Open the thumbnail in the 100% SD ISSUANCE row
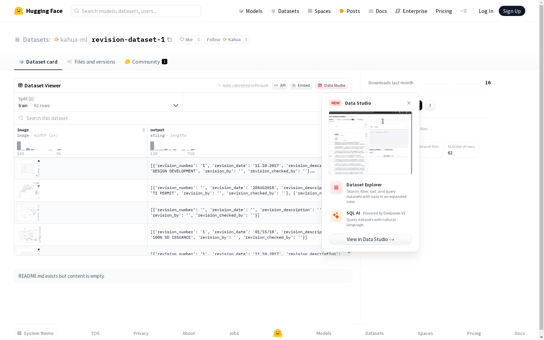The width and height of the screenshot is (544, 340). point(30,235)
